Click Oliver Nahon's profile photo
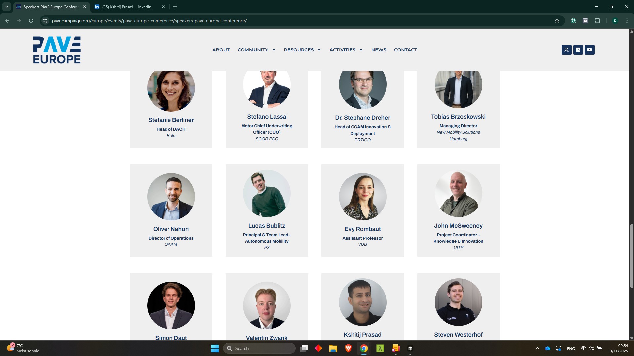Screen dimensions: 634x356 coord(171,197)
